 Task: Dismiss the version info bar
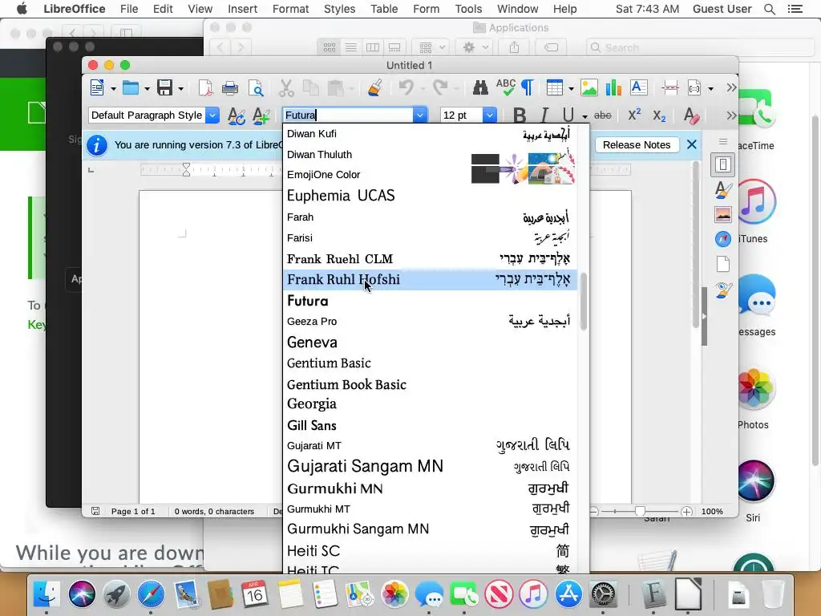692,144
